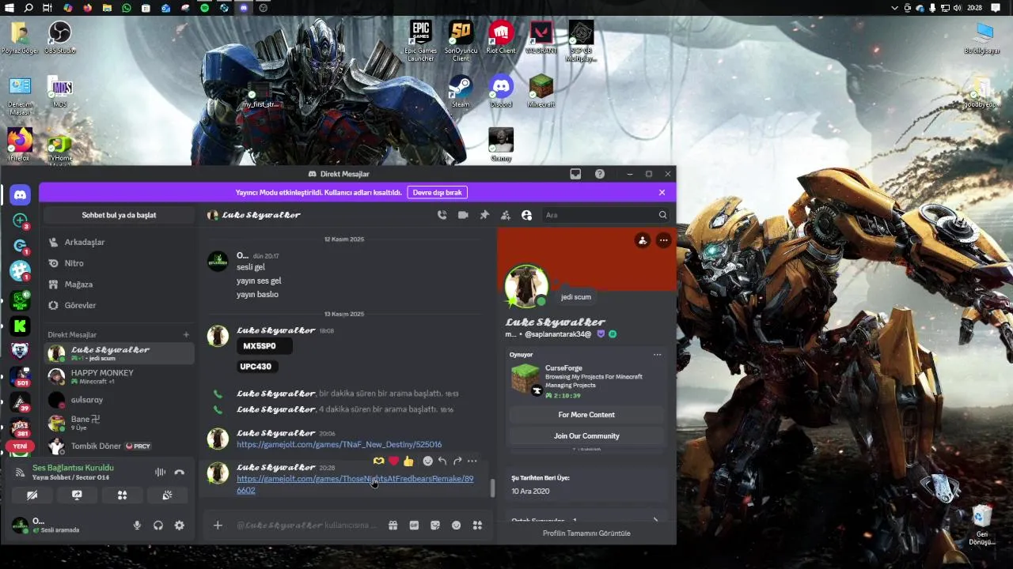Open the profile panel three-dot menu
This screenshot has height=569, width=1013.
[x=663, y=240]
